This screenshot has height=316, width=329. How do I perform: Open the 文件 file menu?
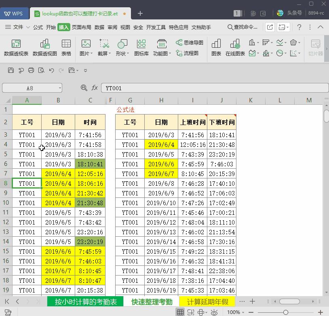[18, 27]
